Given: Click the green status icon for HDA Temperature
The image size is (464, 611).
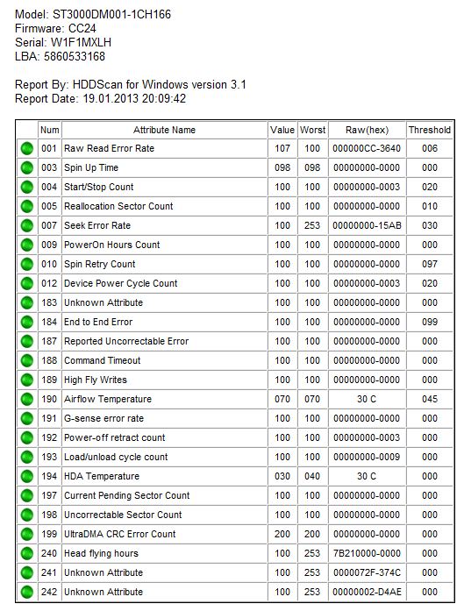Looking at the screenshot, I should click(x=27, y=477).
